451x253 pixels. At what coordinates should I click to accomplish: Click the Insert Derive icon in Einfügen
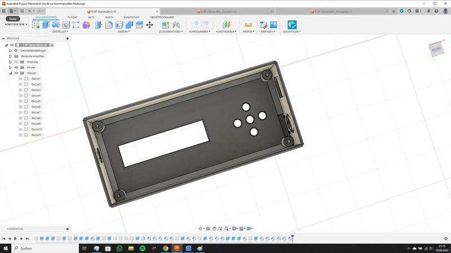pyautogui.click(x=263, y=25)
